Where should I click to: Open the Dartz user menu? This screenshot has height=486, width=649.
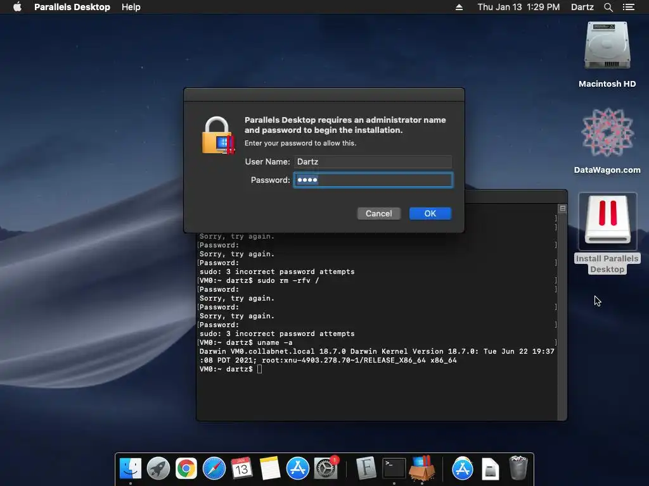pos(582,7)
